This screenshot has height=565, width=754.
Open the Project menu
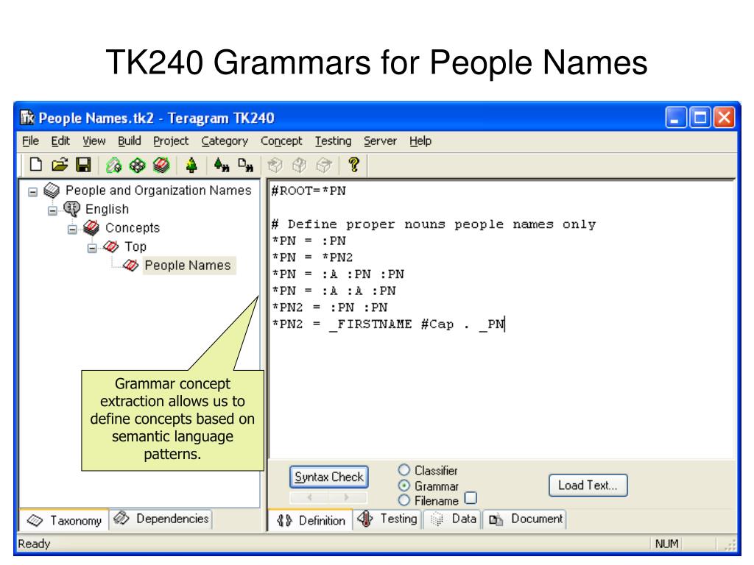click(x=171, y=141)
